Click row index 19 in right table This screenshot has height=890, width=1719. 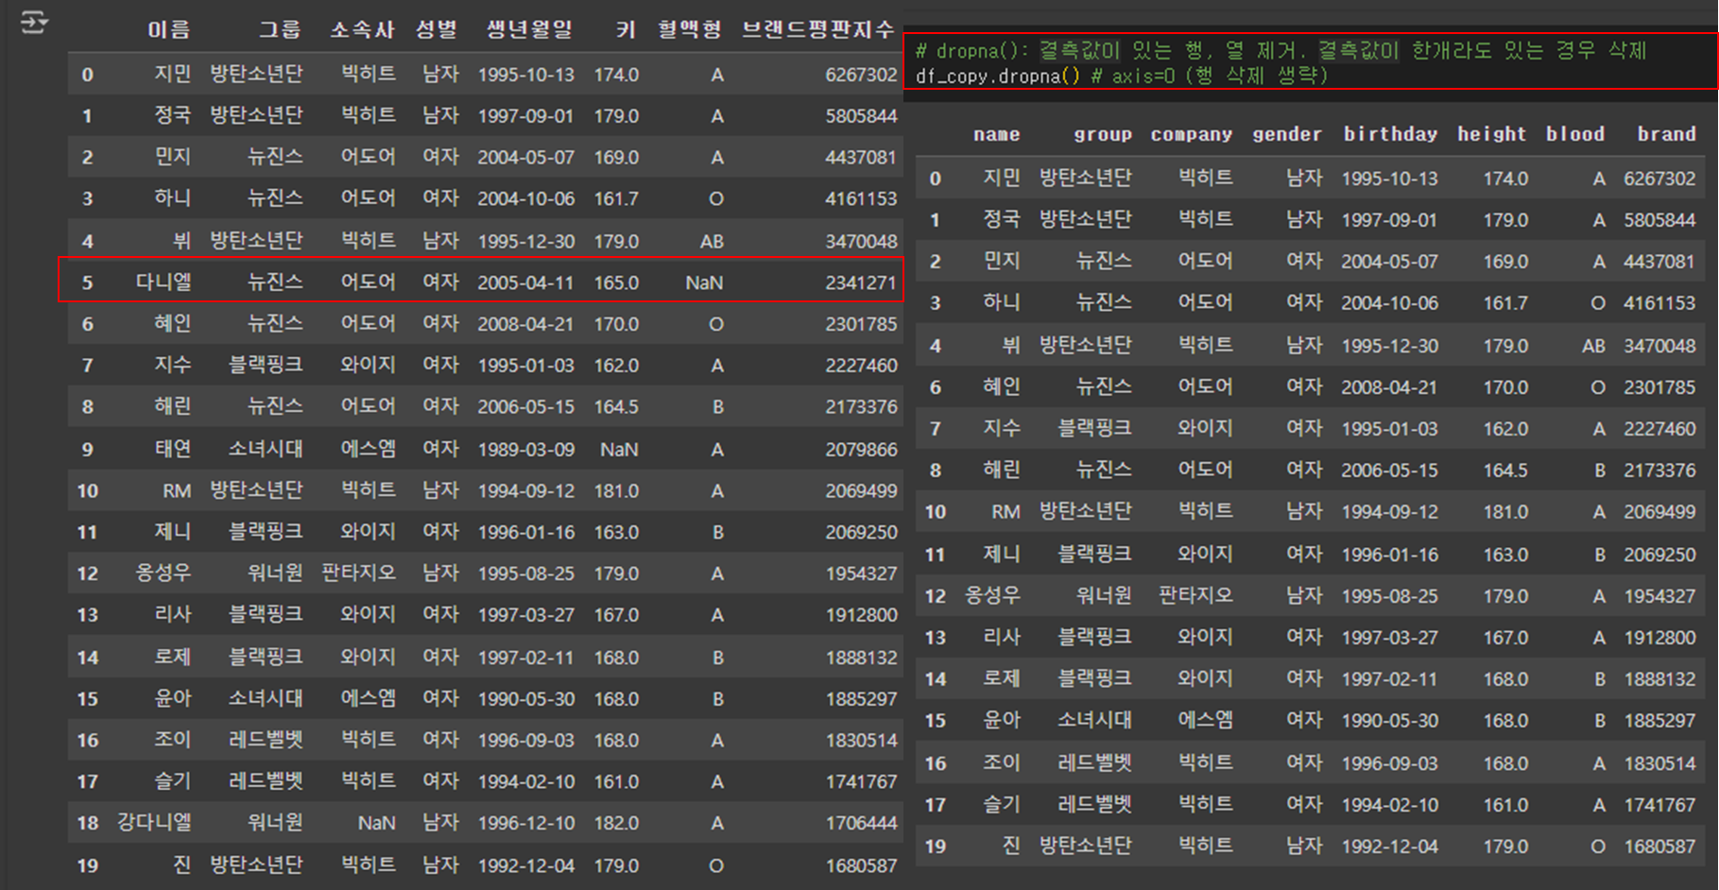click(x=936, y=847)
